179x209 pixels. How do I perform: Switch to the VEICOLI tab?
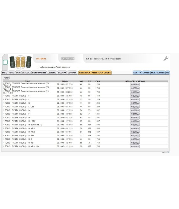(x=26, y=73)
